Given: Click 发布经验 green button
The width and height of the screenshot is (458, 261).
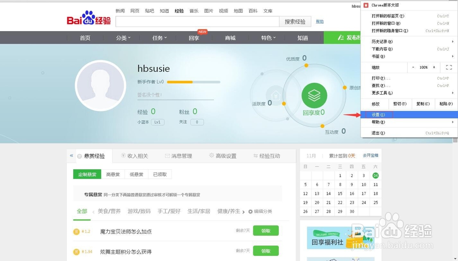Looking at the screenshot, I should [x=342, y=37].
